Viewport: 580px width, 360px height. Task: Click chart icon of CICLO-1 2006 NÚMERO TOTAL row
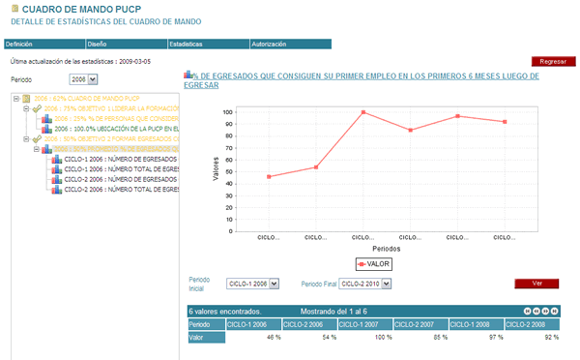pyautogui.click(x=57, y=169)
